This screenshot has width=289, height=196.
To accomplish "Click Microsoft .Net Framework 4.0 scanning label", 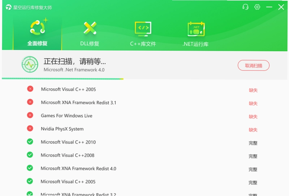I will 74,70.
